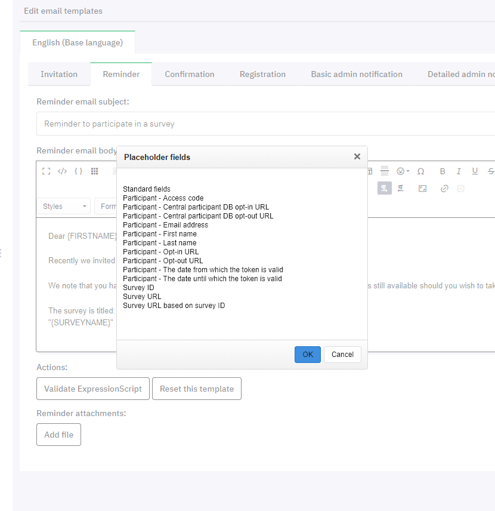Select 'Survey URL based on survey ID'
The width and height of the screenshot is (495, 511).
tap(174, 306)
